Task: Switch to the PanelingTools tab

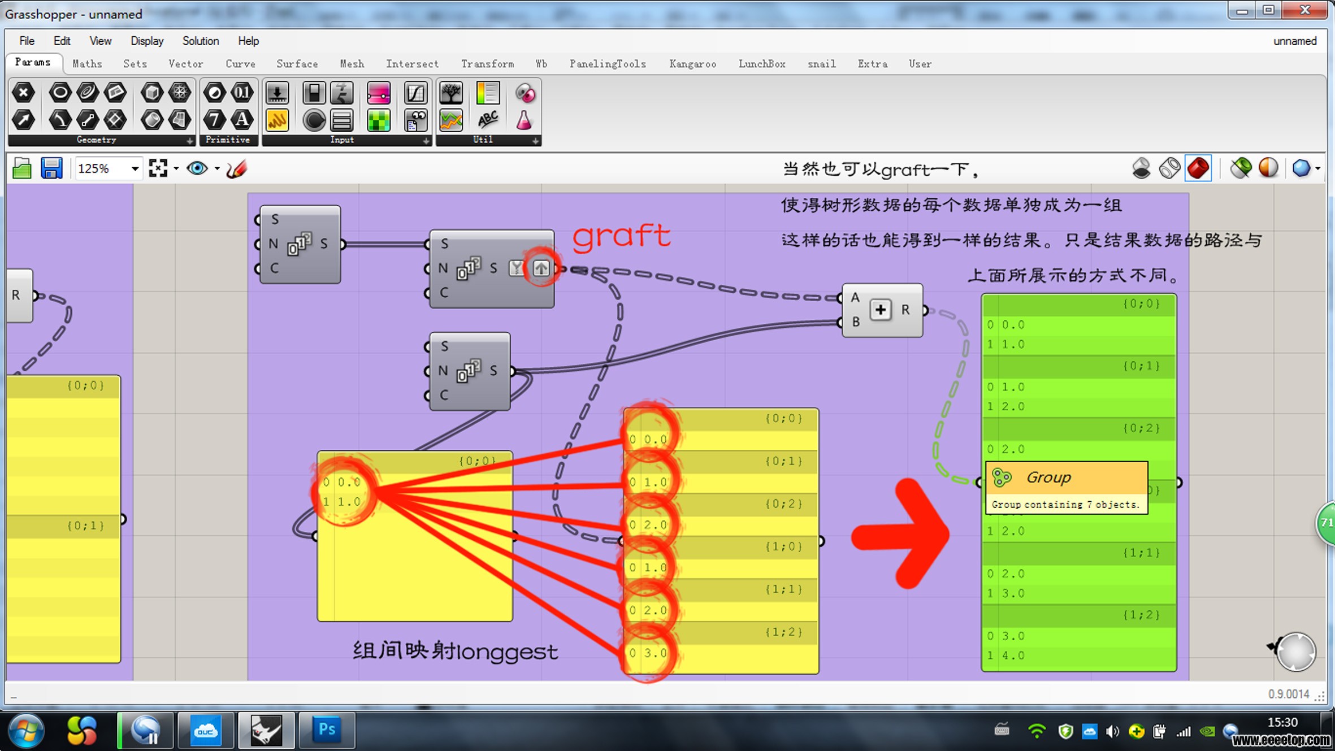Action: (x=608, y=64)
